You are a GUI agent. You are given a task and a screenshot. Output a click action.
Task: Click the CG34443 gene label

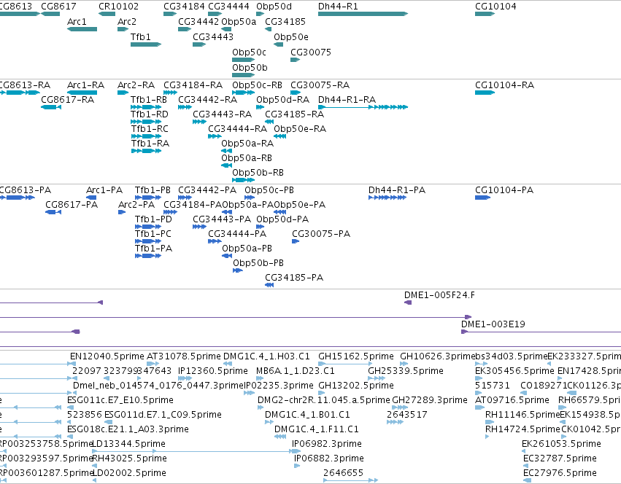coord(213,36)
